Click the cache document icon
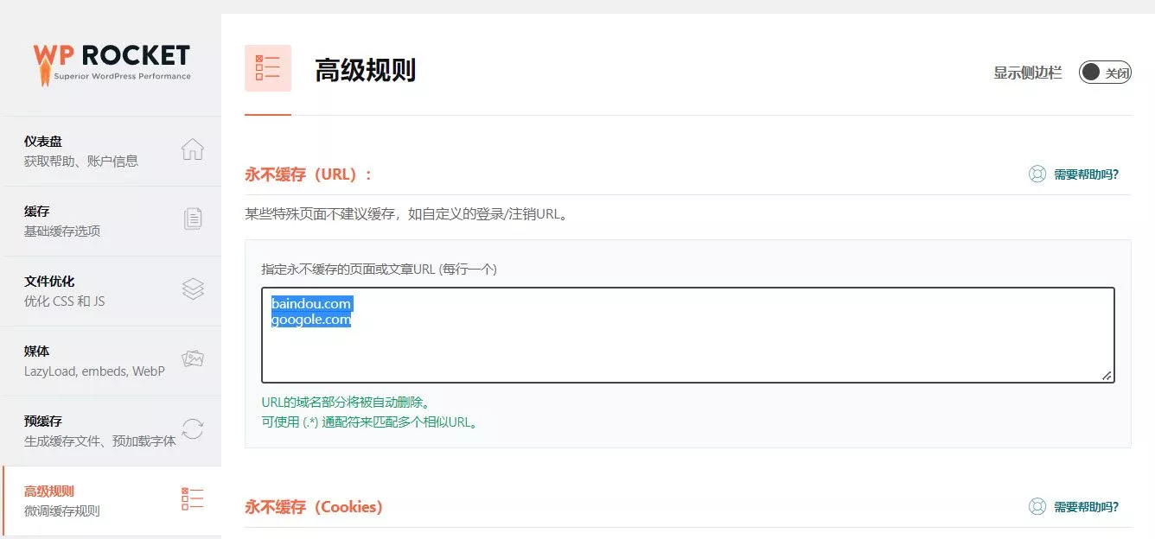 point(194,219)
